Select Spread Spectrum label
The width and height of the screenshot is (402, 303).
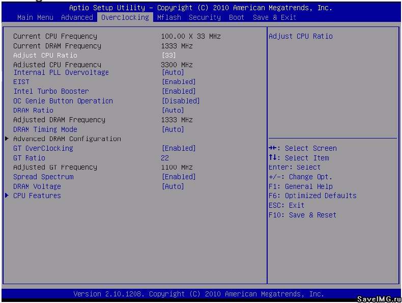pos(43,177)
